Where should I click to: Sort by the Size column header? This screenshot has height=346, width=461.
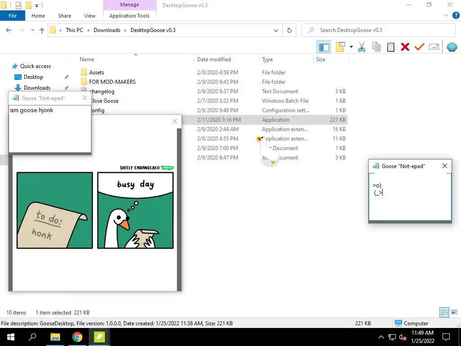pyautogui.click(x=321, y=59)
